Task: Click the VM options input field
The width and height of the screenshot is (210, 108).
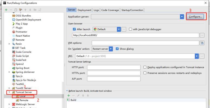Action: tap(145, 43)
